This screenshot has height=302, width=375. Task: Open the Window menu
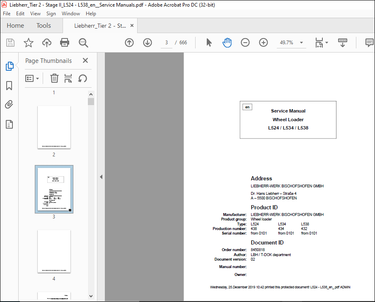71,14
